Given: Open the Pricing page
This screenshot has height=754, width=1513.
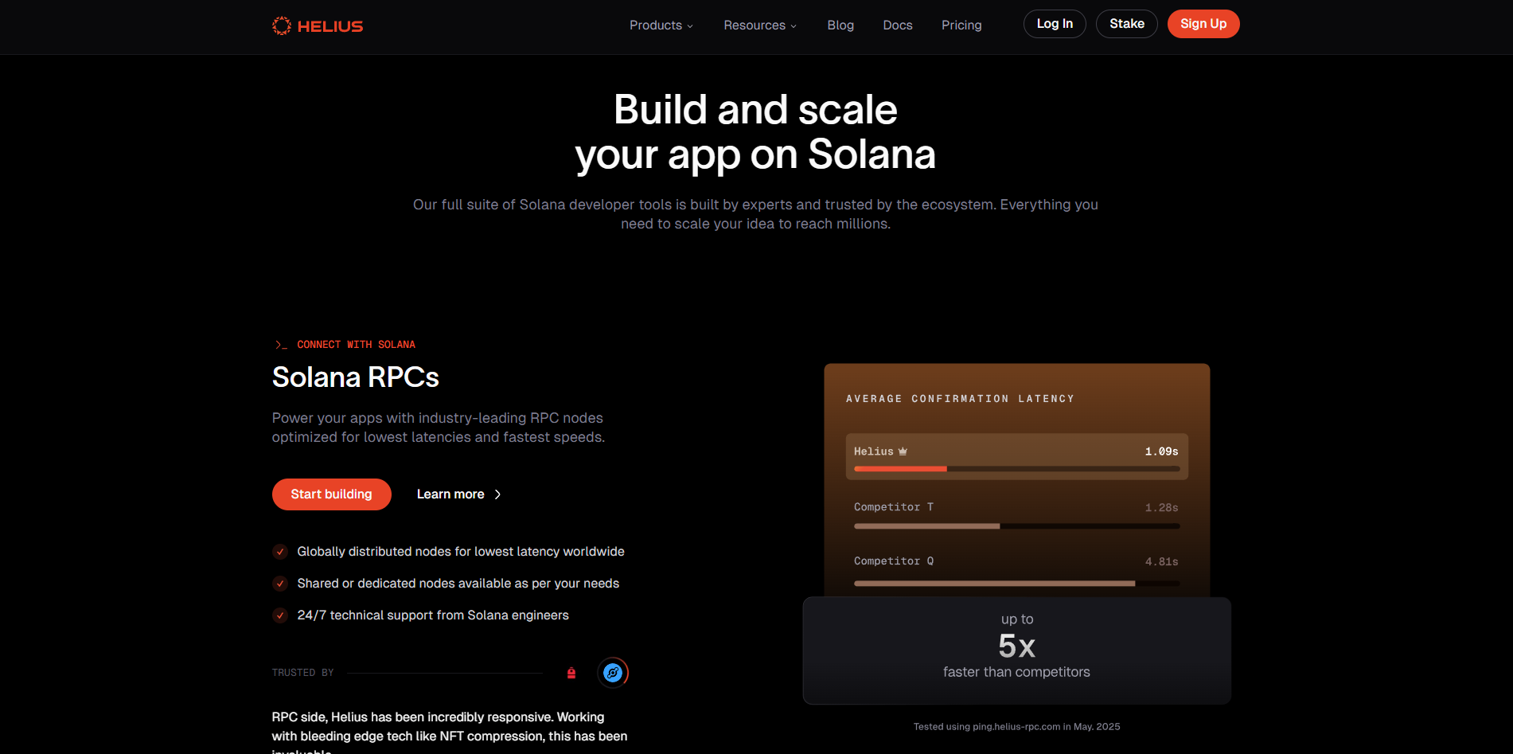Looking at the screenshot, I should click(x=961, y=25).
